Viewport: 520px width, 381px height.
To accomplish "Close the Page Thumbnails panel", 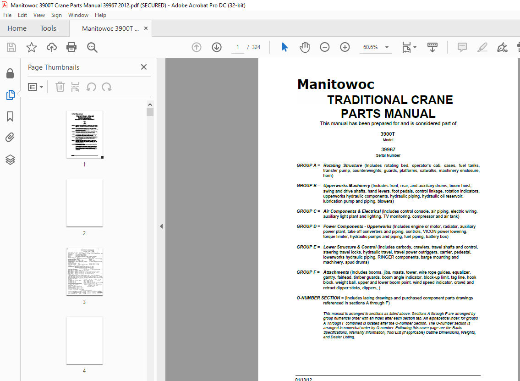I will [143, 67].
